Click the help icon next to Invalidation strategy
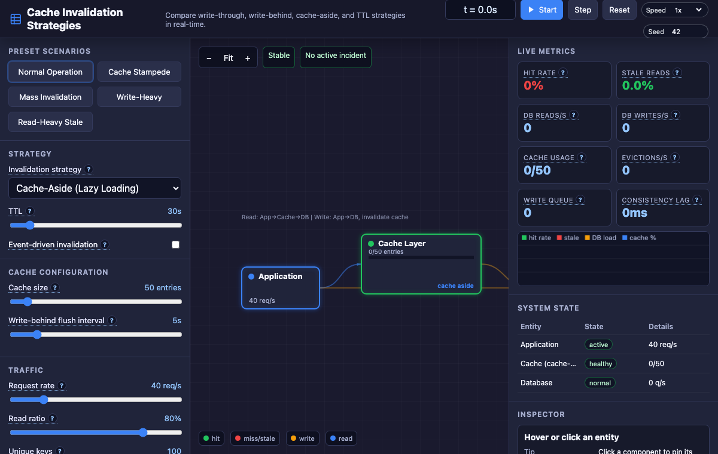718x454 pixels. (89, 170)
